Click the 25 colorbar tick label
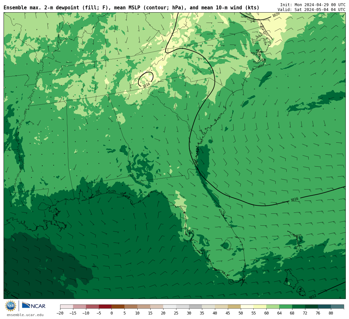Image resolution: width=349 pixels, height=319 pixels. tap(176, 313)
